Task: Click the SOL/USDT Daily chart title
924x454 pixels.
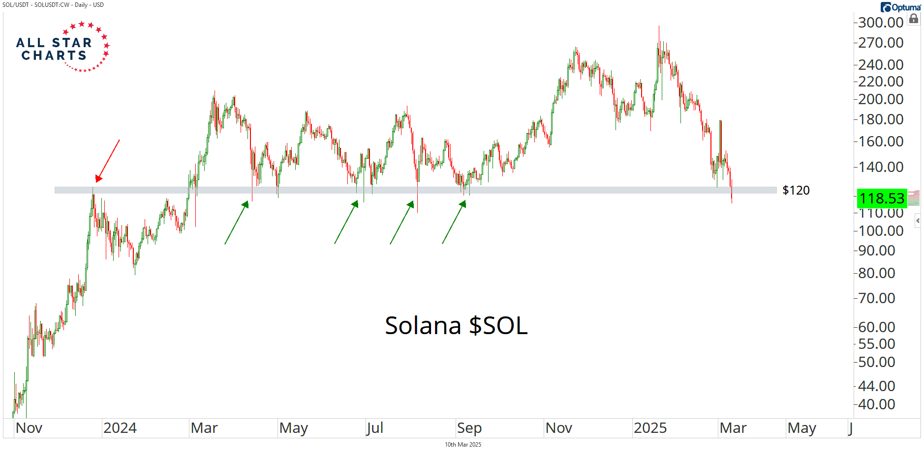Action: pos(53,5)
